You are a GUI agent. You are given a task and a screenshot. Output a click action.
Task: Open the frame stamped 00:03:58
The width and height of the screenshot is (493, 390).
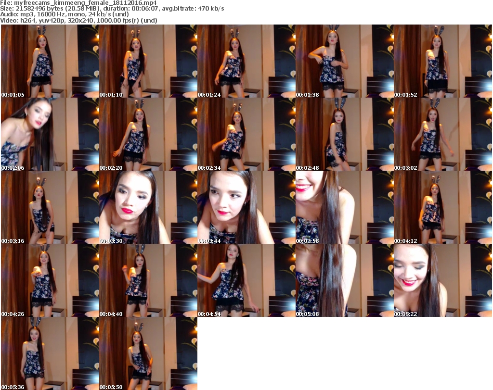click(x=344, y=207)
